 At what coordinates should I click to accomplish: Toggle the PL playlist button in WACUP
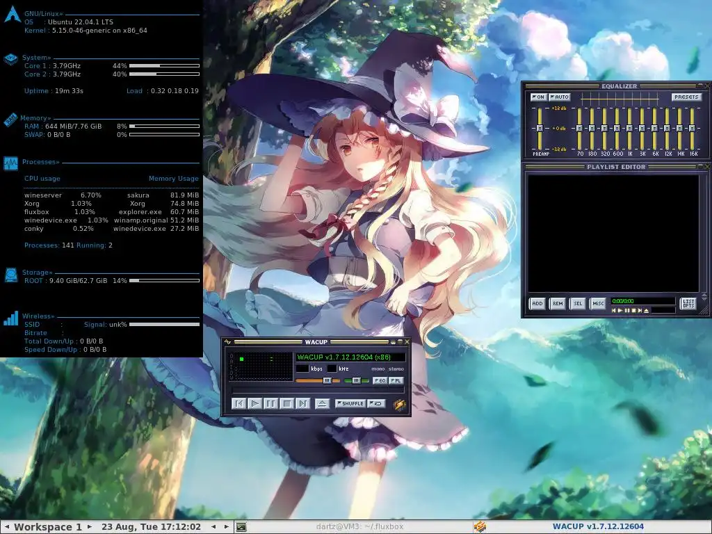pos(396,380)
